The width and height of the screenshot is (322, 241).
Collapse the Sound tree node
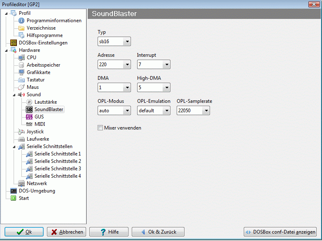click(x=14, y=95)
